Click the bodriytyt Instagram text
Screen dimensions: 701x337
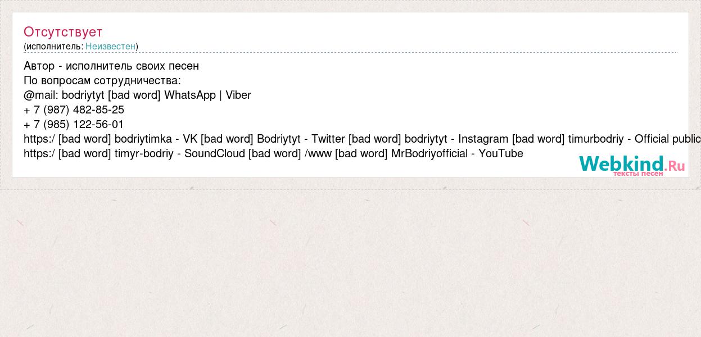456,139
